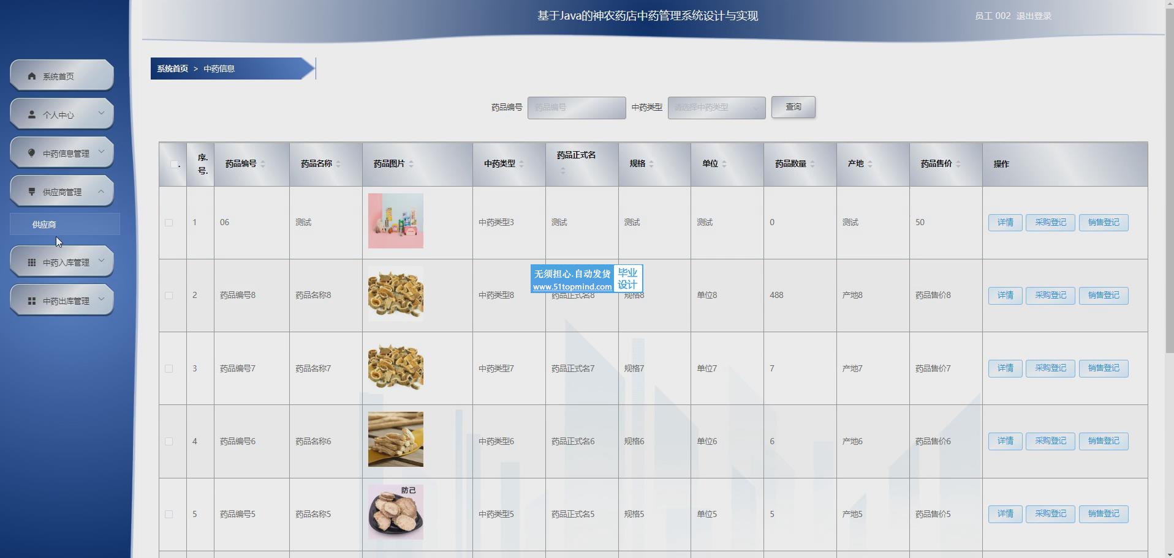This screenshot has height=558, width=1174.
Task: Open 中药信息管理 sidebar menu item
Action: (x=62, y=153)
